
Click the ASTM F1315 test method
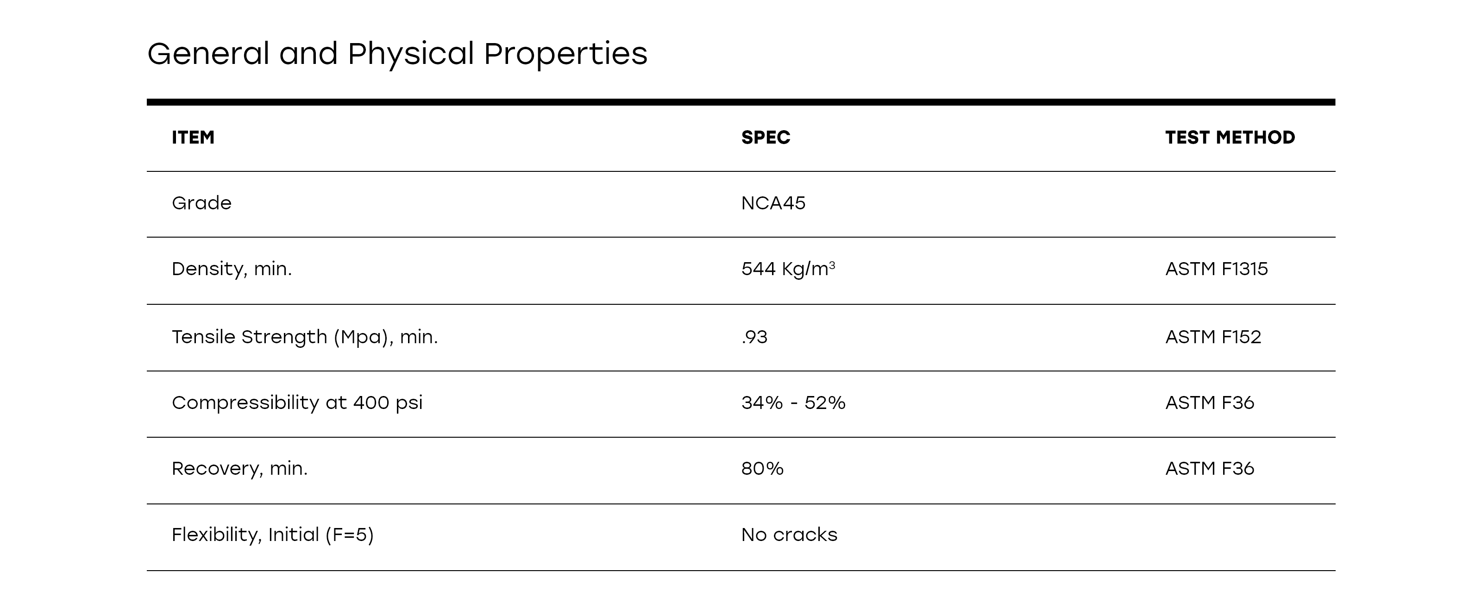pos(1216,269)
